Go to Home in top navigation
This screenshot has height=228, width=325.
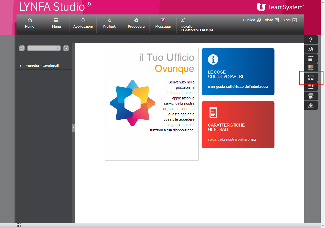coord(30,23)
